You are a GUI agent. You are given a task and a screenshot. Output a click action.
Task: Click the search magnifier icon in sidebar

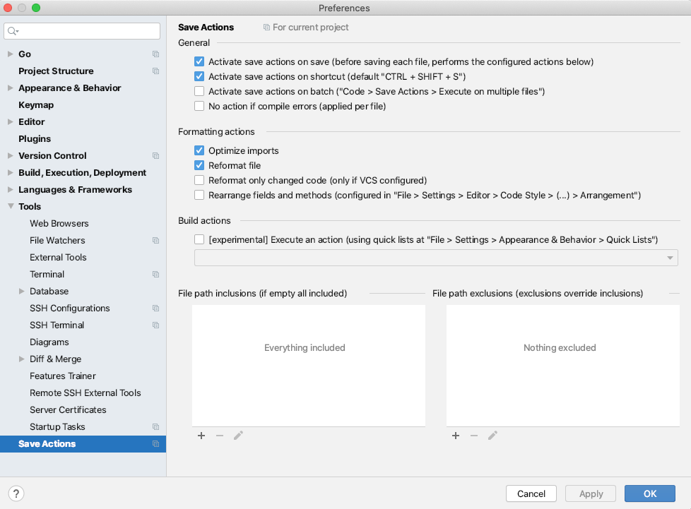[x=13, y=31]
